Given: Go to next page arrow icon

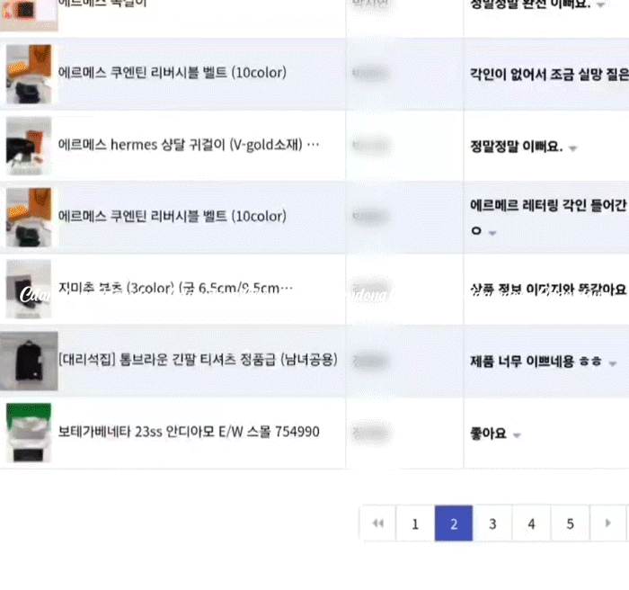Looking at the screenshot, I should click(607, 523).
